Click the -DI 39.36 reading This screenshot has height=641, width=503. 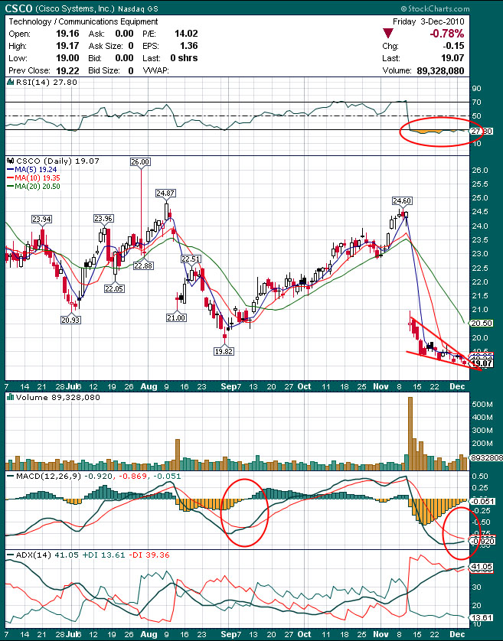(149, 555)
